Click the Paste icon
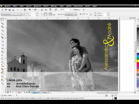139x104 pixels. [x=25, y=10]
